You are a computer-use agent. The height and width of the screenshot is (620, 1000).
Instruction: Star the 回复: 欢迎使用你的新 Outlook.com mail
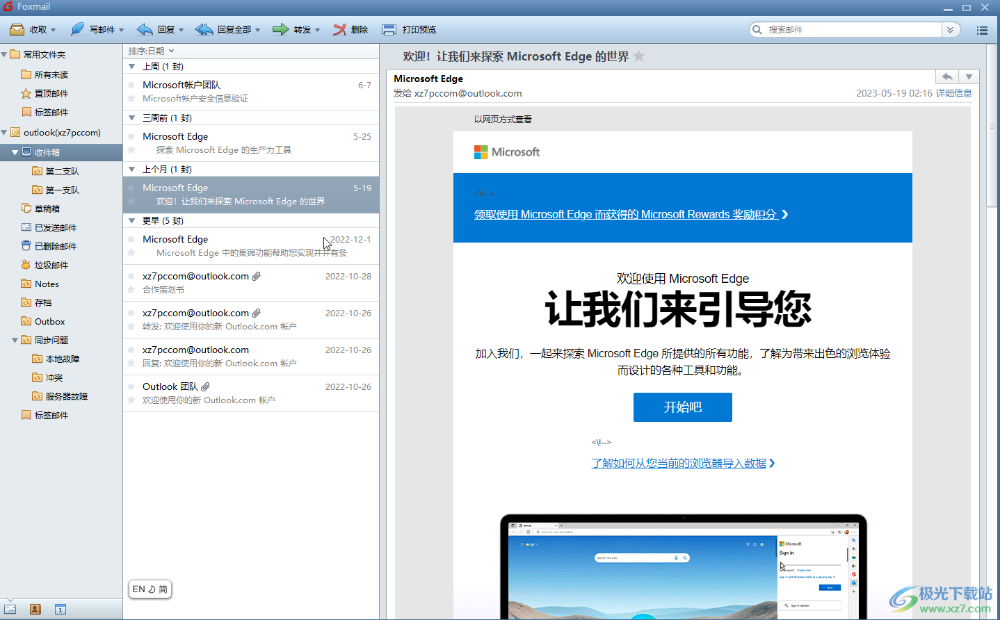pos(131,364)
